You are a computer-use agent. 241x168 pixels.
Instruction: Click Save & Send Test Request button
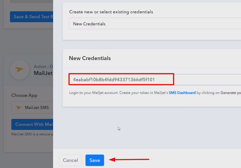[x=32, y=17]
